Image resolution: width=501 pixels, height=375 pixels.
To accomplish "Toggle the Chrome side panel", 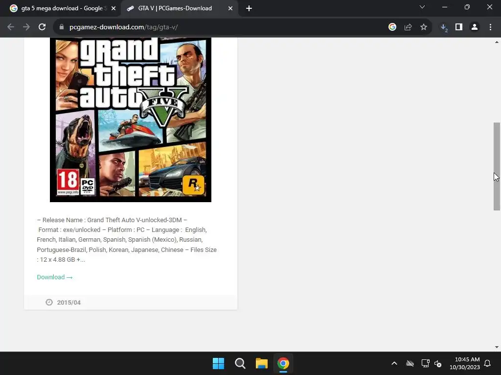I will [x=459, y=27].
